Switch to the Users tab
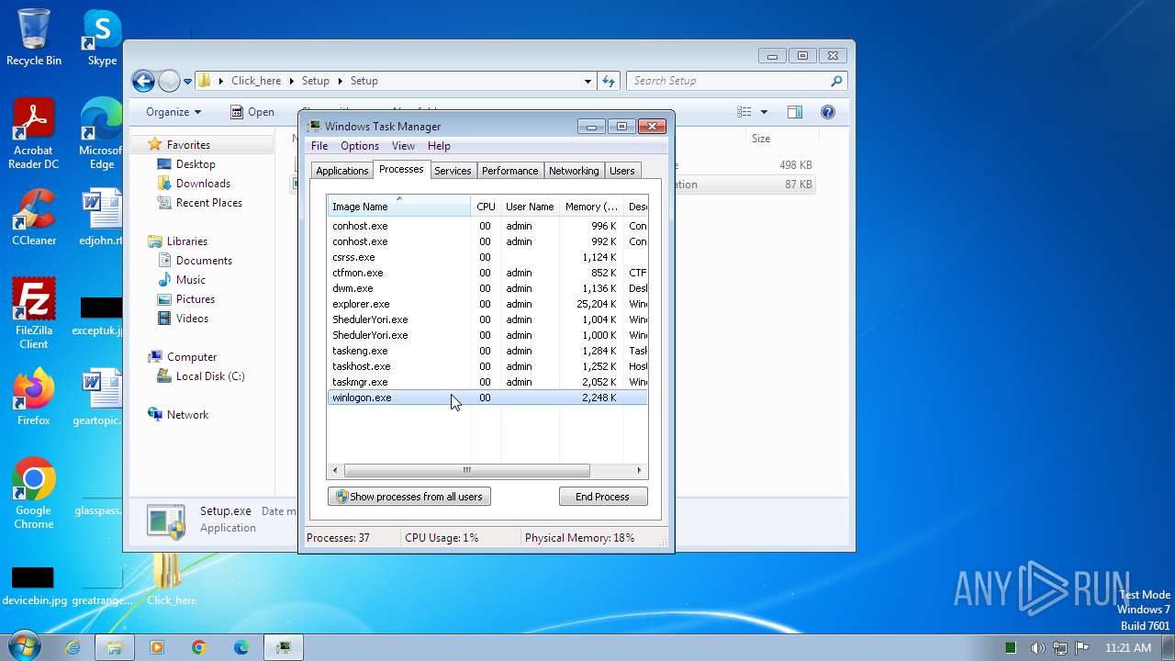Screen dimensions: 1175x661 point(622,171)
